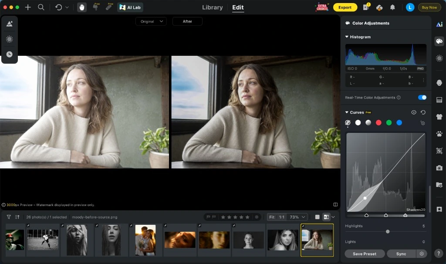Image resolution: width=446 pixels, height=264 pixels.
Task: Open the AI Lab panel
Action: coord(130,7)
